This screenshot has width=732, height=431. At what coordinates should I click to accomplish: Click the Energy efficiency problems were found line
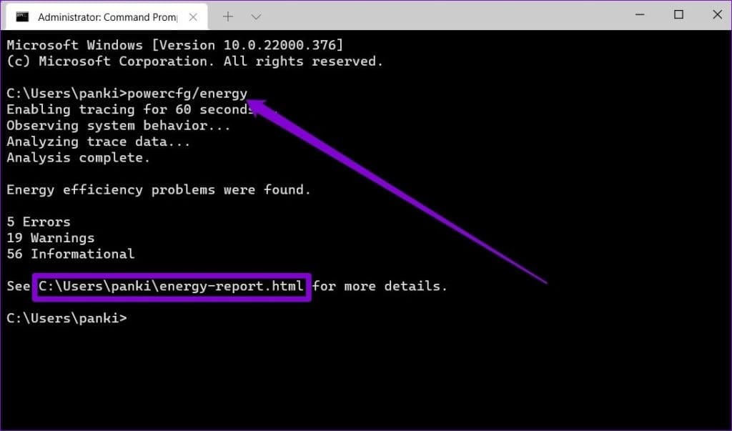pos(157,189)
